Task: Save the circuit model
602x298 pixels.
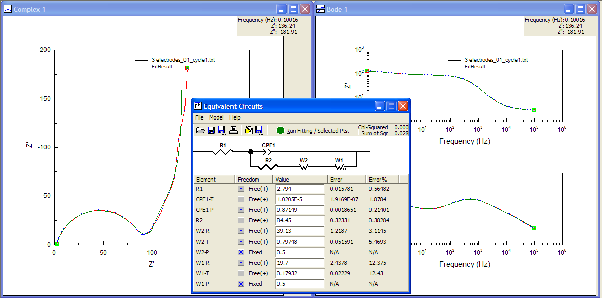Action: tap(211, 130)
